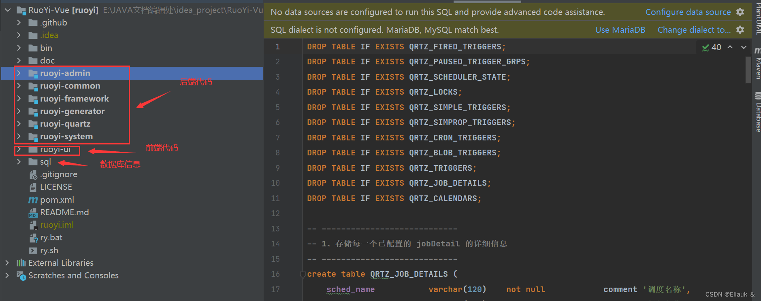Expand the ruoyi-common module

click(x=19, y=86)
